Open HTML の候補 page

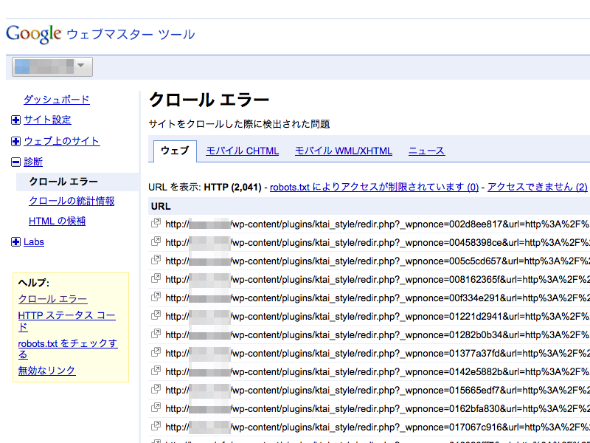(x=58, y=221)
